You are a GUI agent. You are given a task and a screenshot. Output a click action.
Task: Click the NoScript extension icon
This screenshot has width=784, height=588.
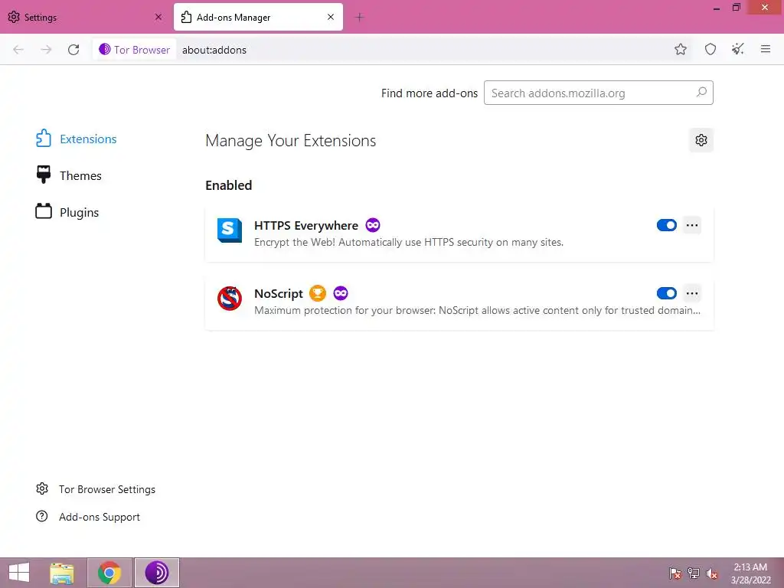coord(230,299)
